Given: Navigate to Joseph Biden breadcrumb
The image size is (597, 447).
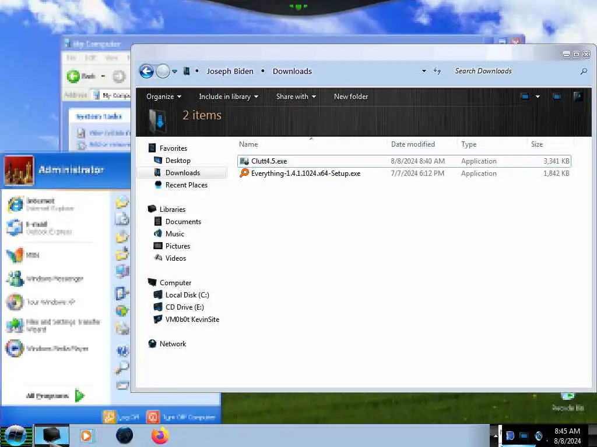Looking at the screenshot, I should pyautogui.click(x=230, y=71).
